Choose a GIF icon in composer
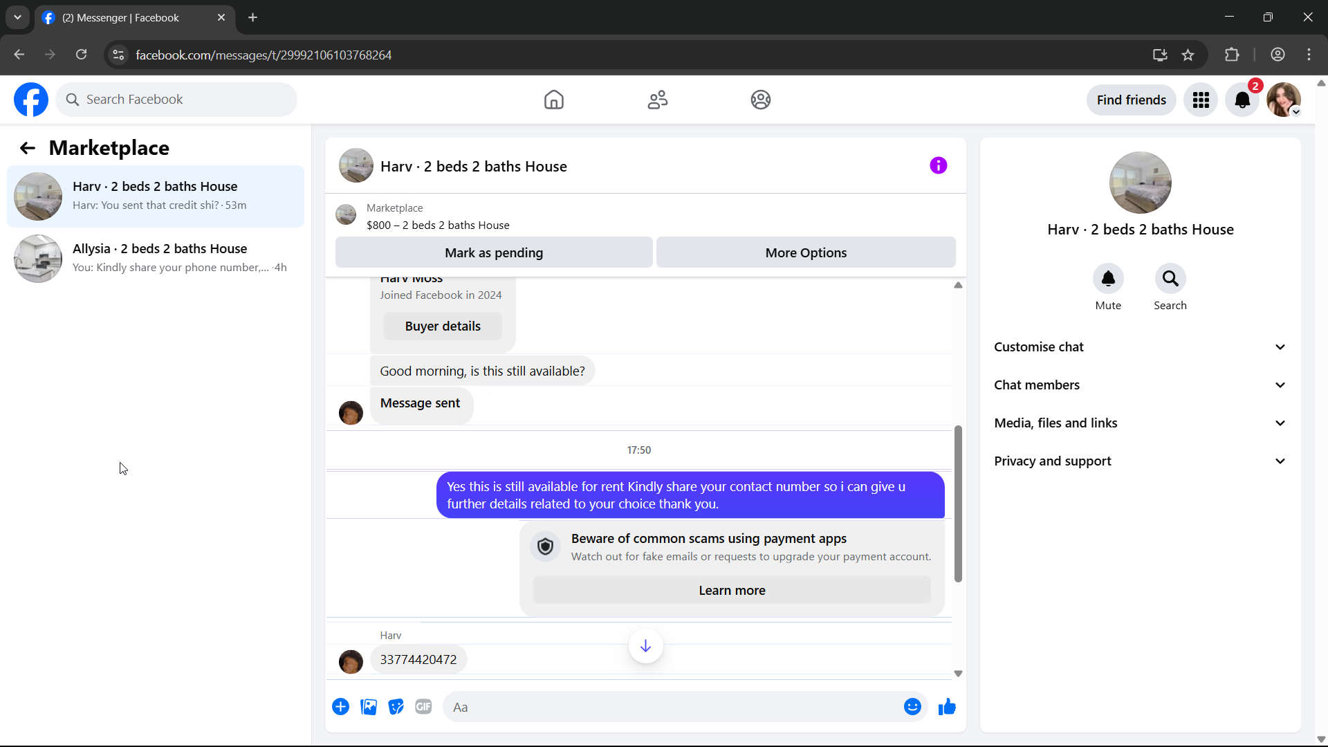Screen dimensions: 1328x747 (x=423, y=707)
